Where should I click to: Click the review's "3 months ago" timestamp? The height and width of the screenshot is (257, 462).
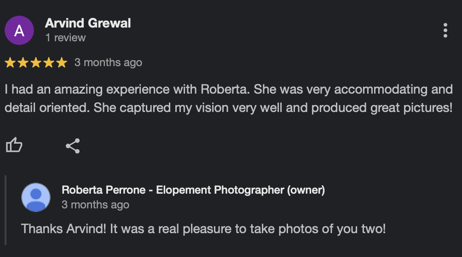tap(108, 62)
